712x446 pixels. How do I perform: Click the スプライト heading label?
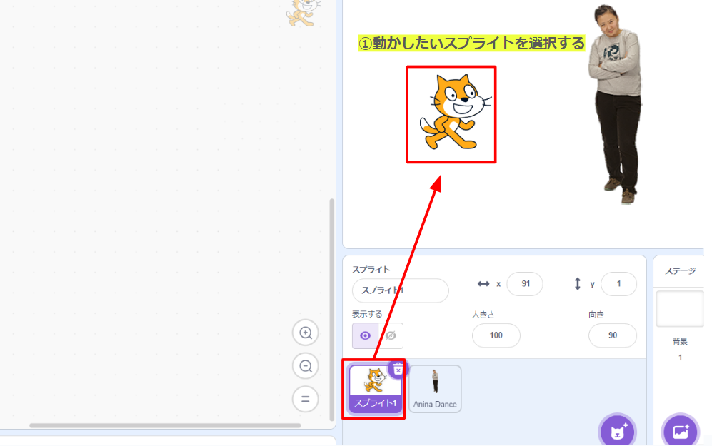click(371, 270)
